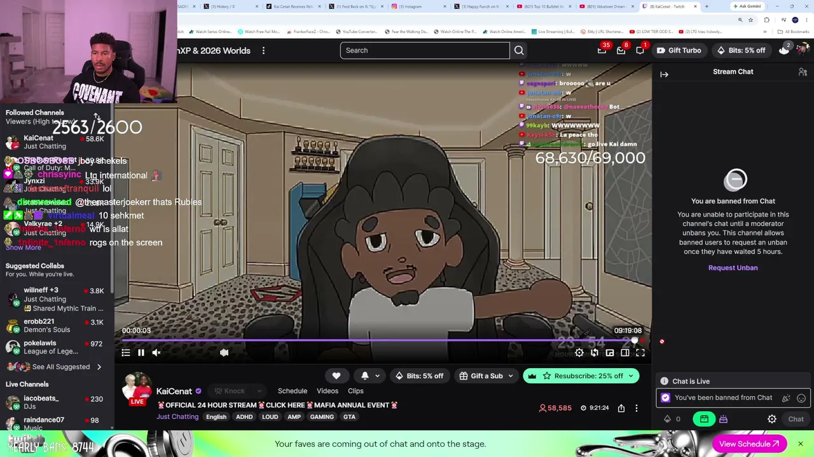
Task: Open the Schedule tab
Action: pos(293,391)
